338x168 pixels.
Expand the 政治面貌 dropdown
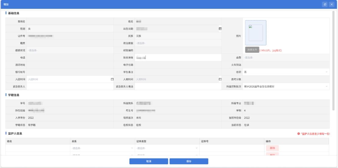pyautogui.click(x=177, y=43)
